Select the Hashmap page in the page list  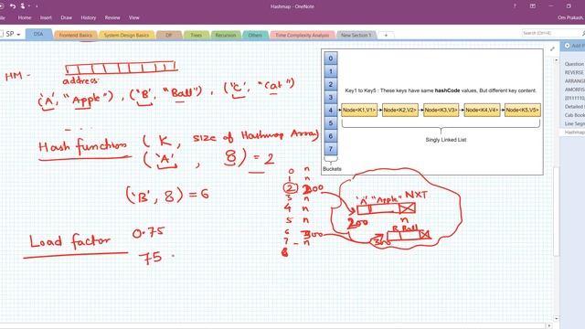click(574, 133)
